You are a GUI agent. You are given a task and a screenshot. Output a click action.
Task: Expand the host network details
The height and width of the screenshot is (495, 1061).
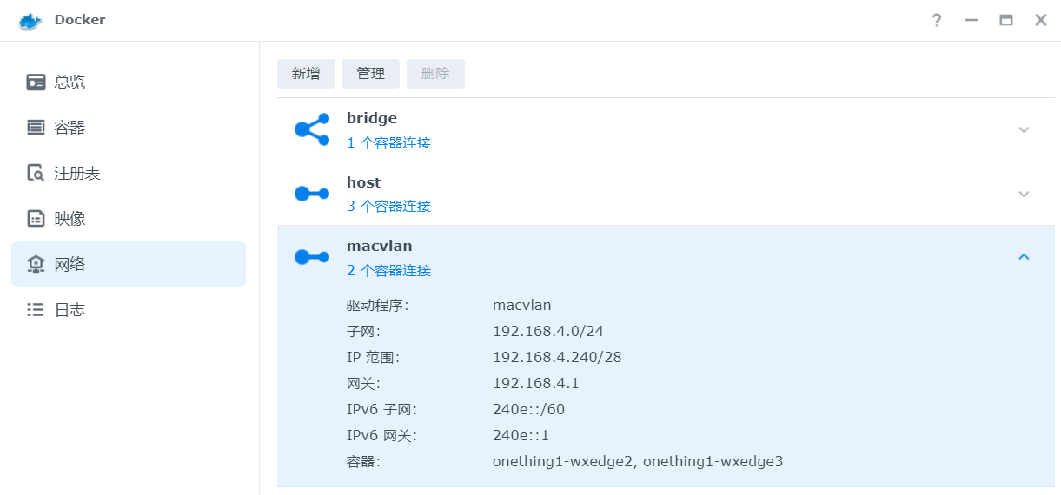(x=1024, y=194)
